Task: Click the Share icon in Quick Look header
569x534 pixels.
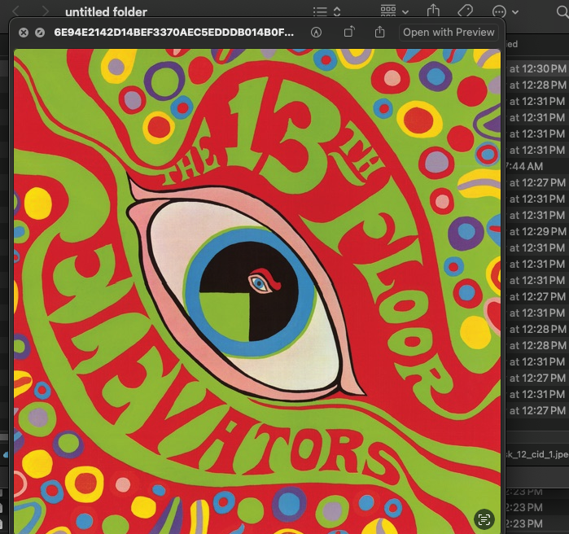Action: 379,32
